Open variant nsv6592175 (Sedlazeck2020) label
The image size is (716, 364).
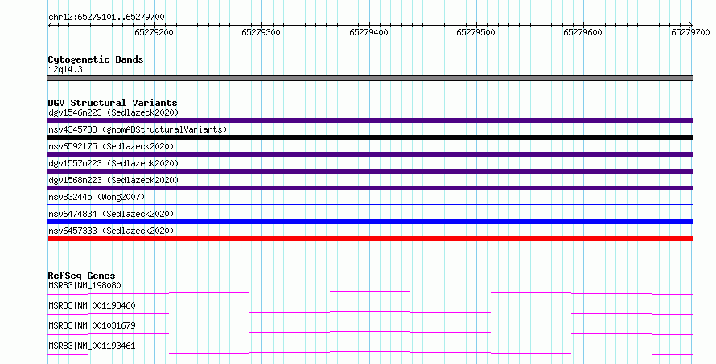[x=111, y=146]
